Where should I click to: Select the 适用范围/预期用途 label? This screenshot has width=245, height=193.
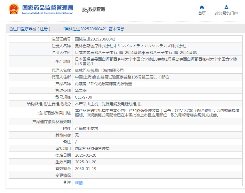click(x=54, y=113)
